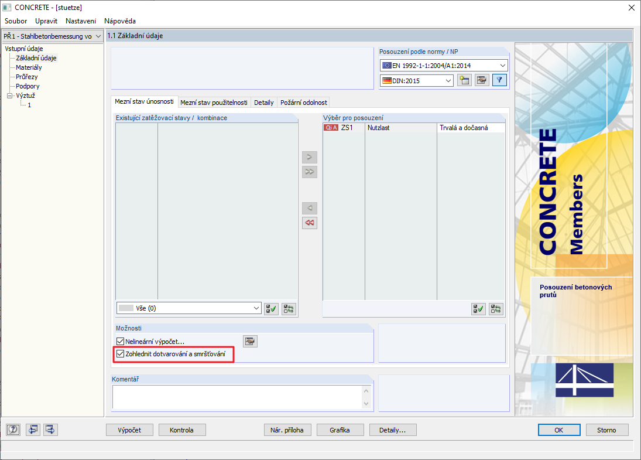
Task: Click invert selection icon under existing load cases
Action: pos(289,309)
